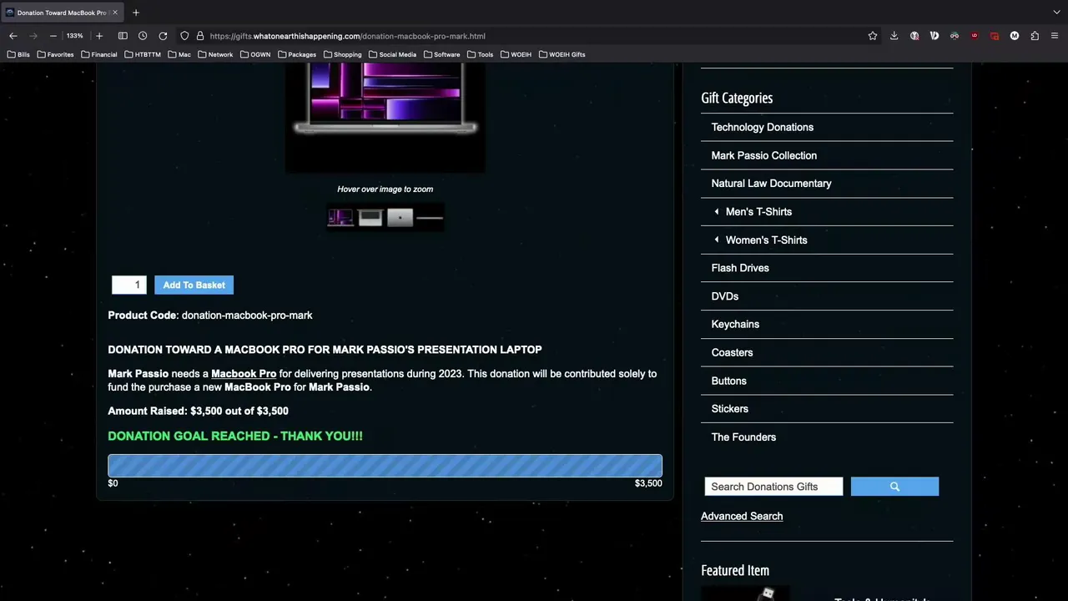Open the extensions puzzle-piece menu
This screenshot has height=601, width=1068.
tap(1035, 36)
